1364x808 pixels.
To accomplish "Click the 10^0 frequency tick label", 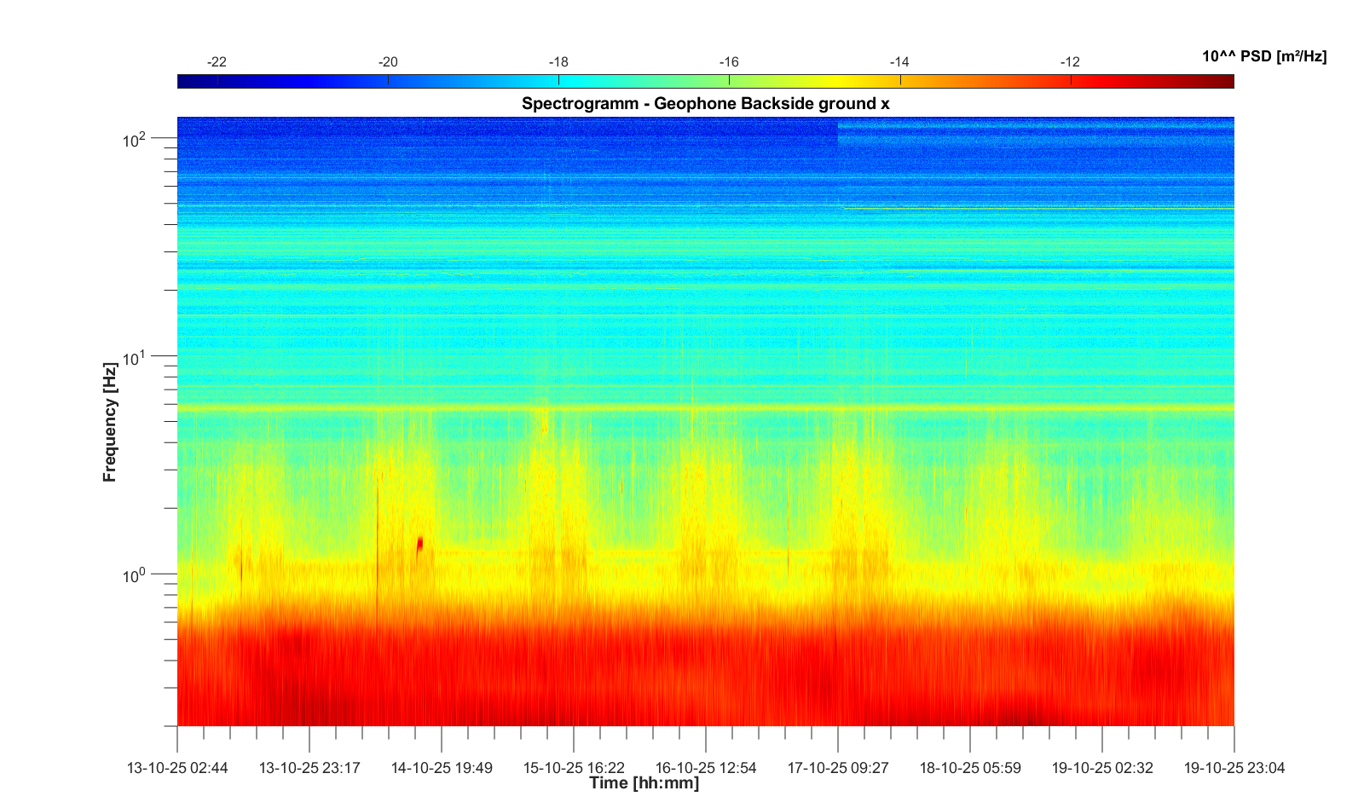I will click(x=135, y=575).
